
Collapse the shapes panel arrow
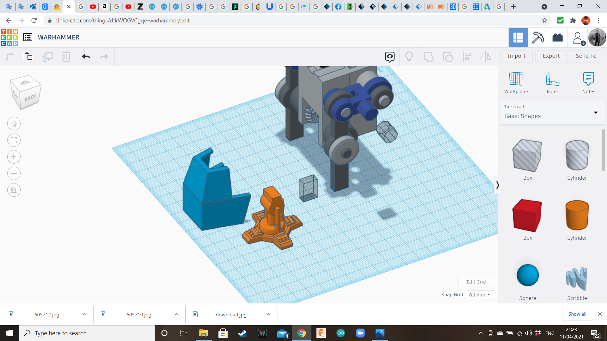tap(497, 185)
